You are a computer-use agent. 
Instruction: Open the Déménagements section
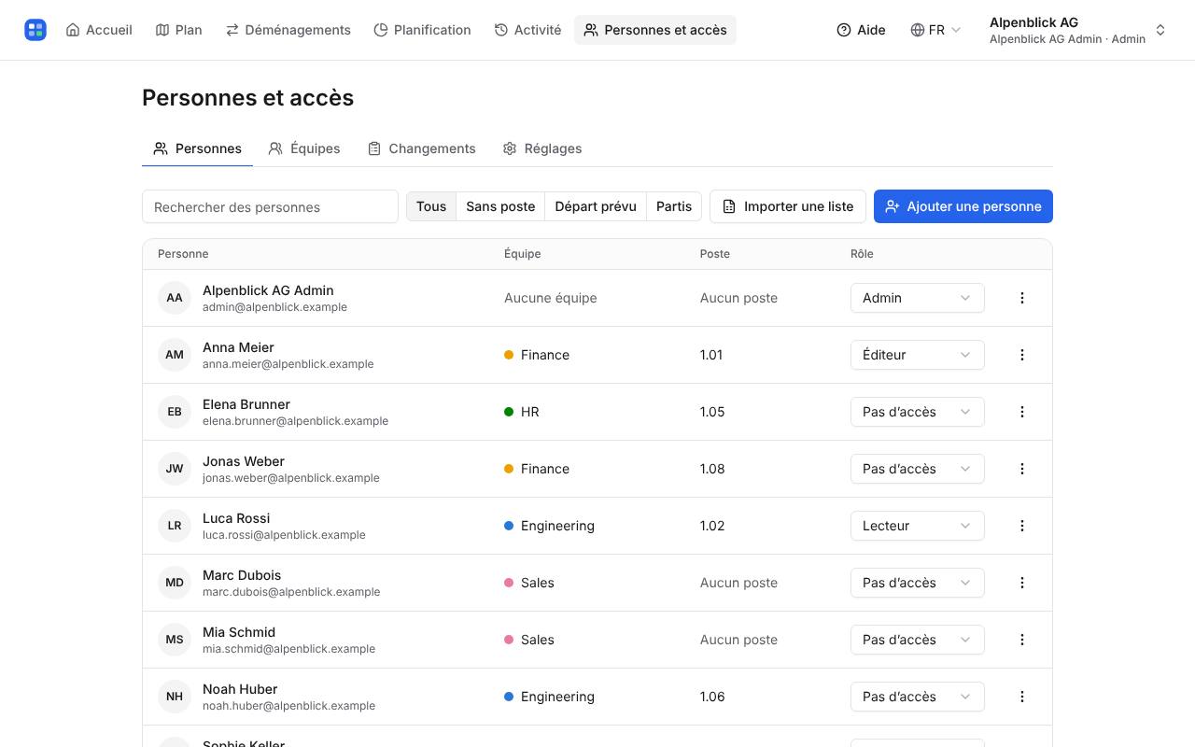click(288, 30)
